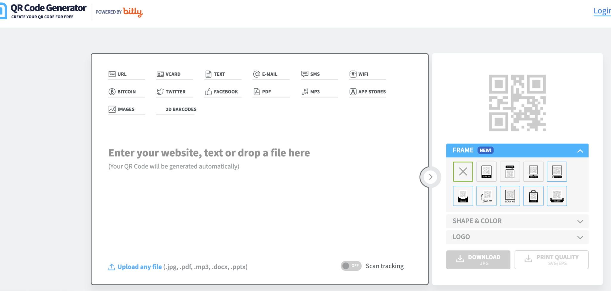Select the shopping bag frame style
The height and width of the screenshot is (291, 611).
coord(533,196)
